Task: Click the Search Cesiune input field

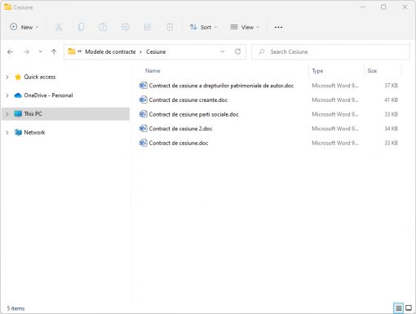Action: point(330,51)
